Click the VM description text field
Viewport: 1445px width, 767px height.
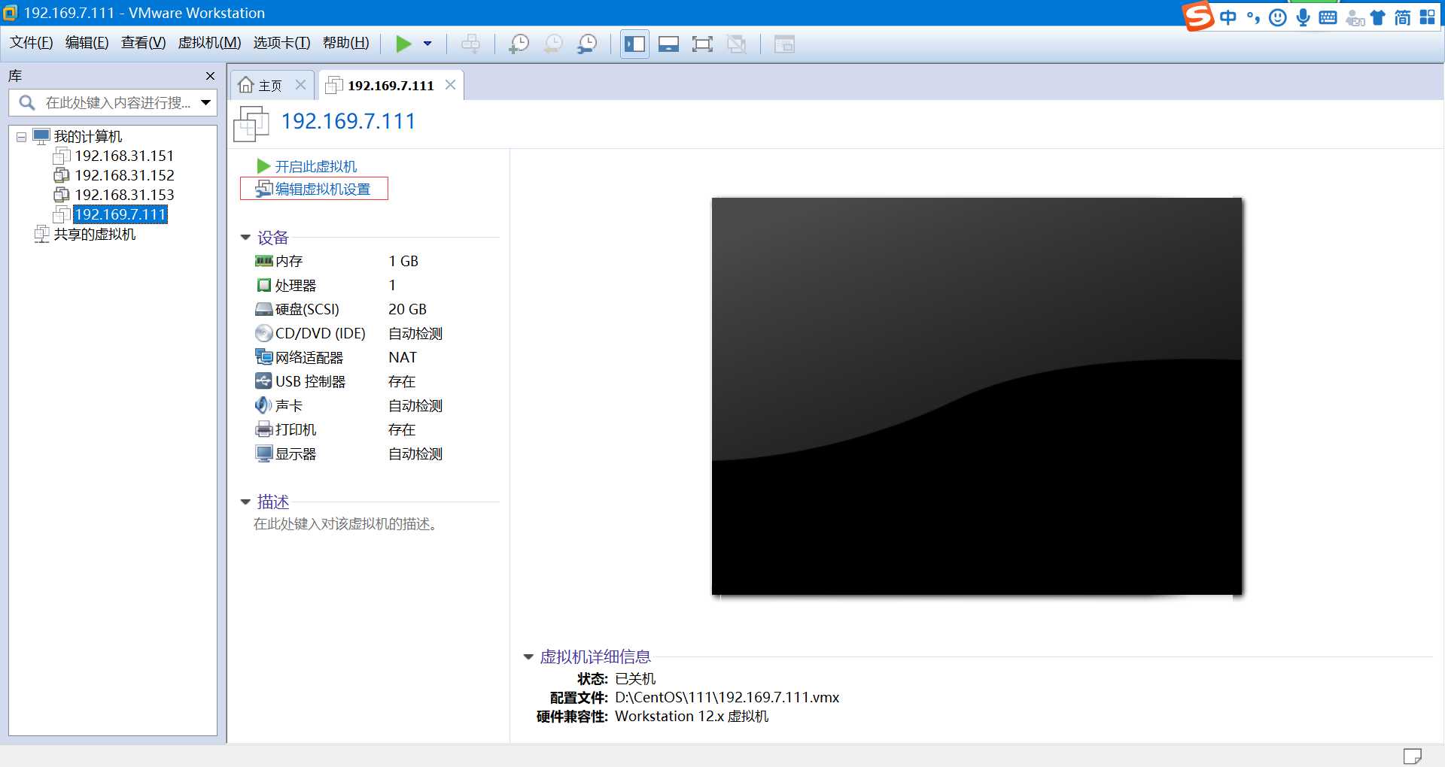[345, 523]
